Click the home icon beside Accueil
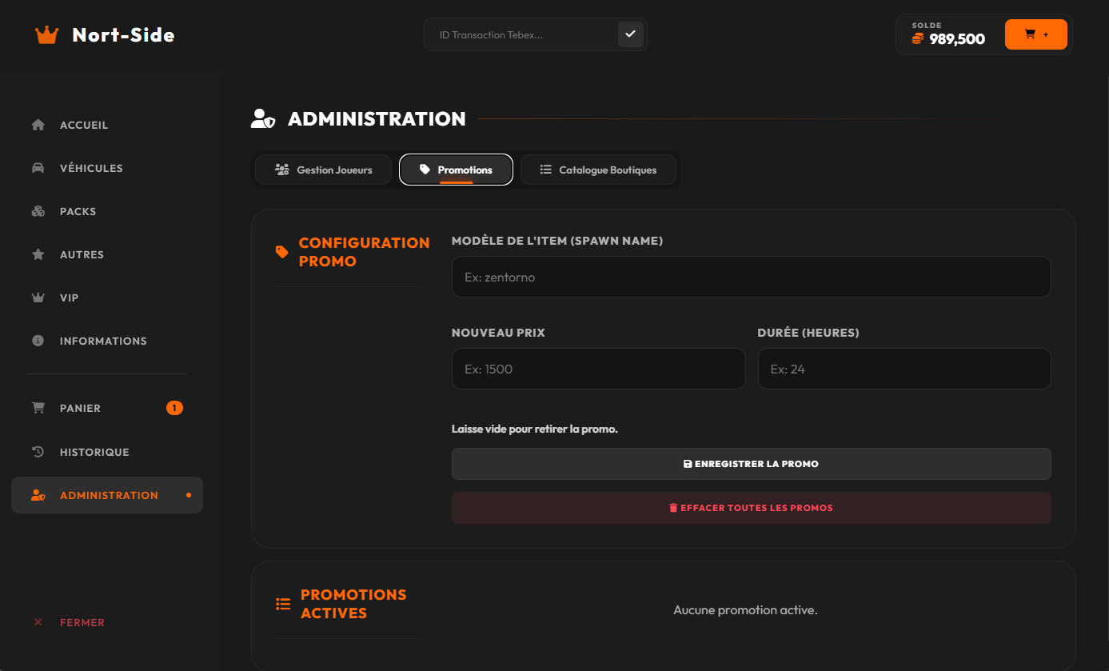The height and width of the screenshot is (671, 1109). click(38, 125)
